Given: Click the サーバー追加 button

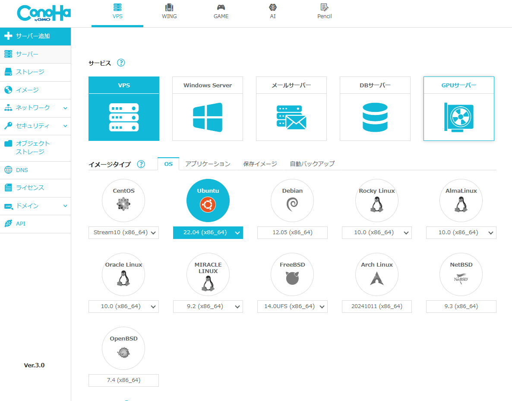Looking at the screenshot, I should tap(35, 36).
